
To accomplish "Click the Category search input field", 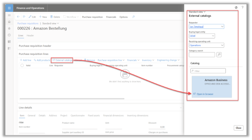I will (x=202, y=55).
